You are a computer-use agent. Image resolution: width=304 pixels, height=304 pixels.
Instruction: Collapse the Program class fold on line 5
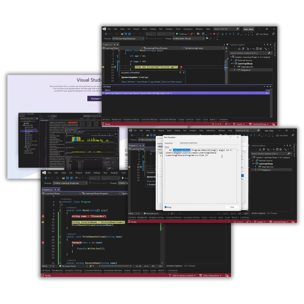60,202
